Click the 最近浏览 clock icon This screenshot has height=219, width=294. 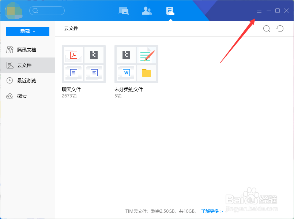coord(10,81)
